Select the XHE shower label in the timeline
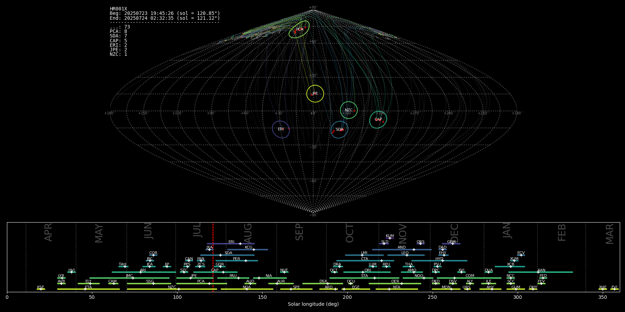 [603, 287]
